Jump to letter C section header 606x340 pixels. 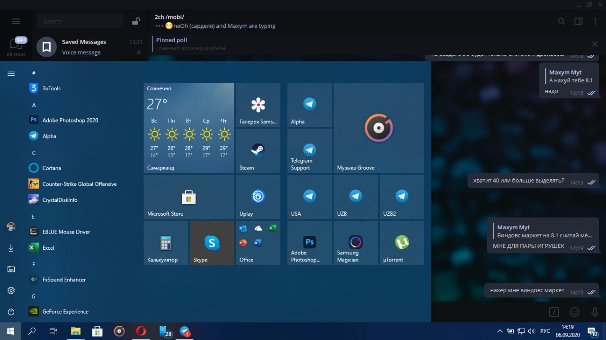coord(34,153)
